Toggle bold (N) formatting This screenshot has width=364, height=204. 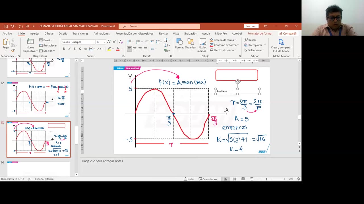[x=64, y=49]
